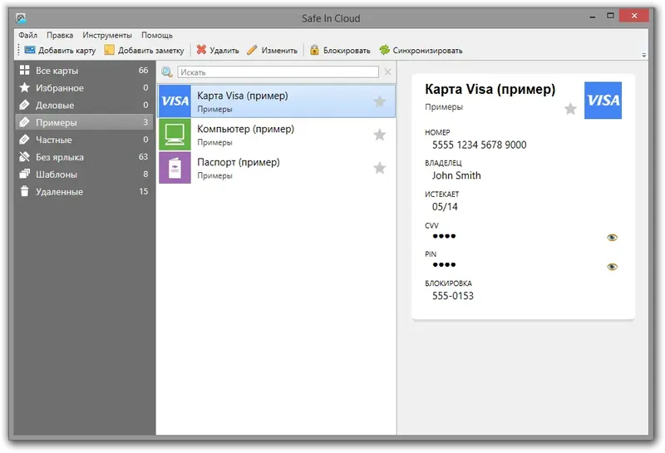This screenshot has width=665, height=453.
Task: Click the Частные label tag icon
Action: tap(25, 140)
